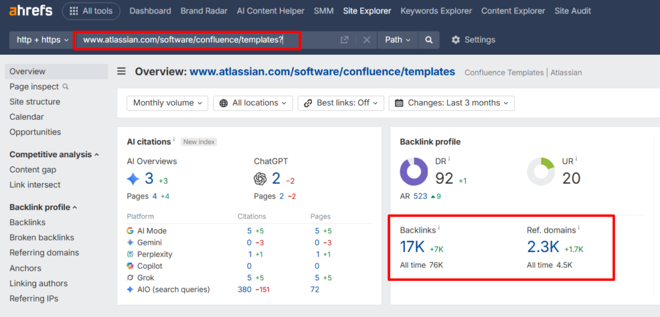Image resolution: width=660 pixels, height=317 pixels.
Task: Open Broken backlinks report
Action: point(42,238)
